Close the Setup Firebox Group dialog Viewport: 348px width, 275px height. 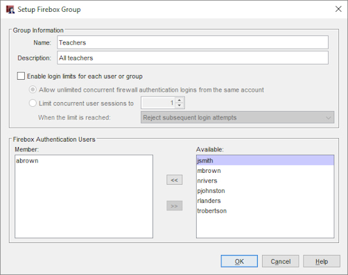pyautogui.click(x=338, y=9)
